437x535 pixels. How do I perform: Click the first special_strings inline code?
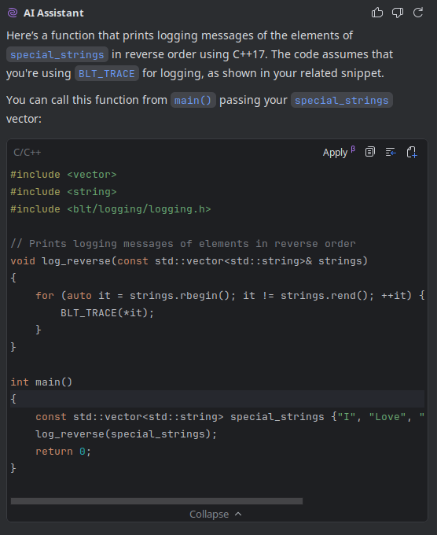coord(57,54)
